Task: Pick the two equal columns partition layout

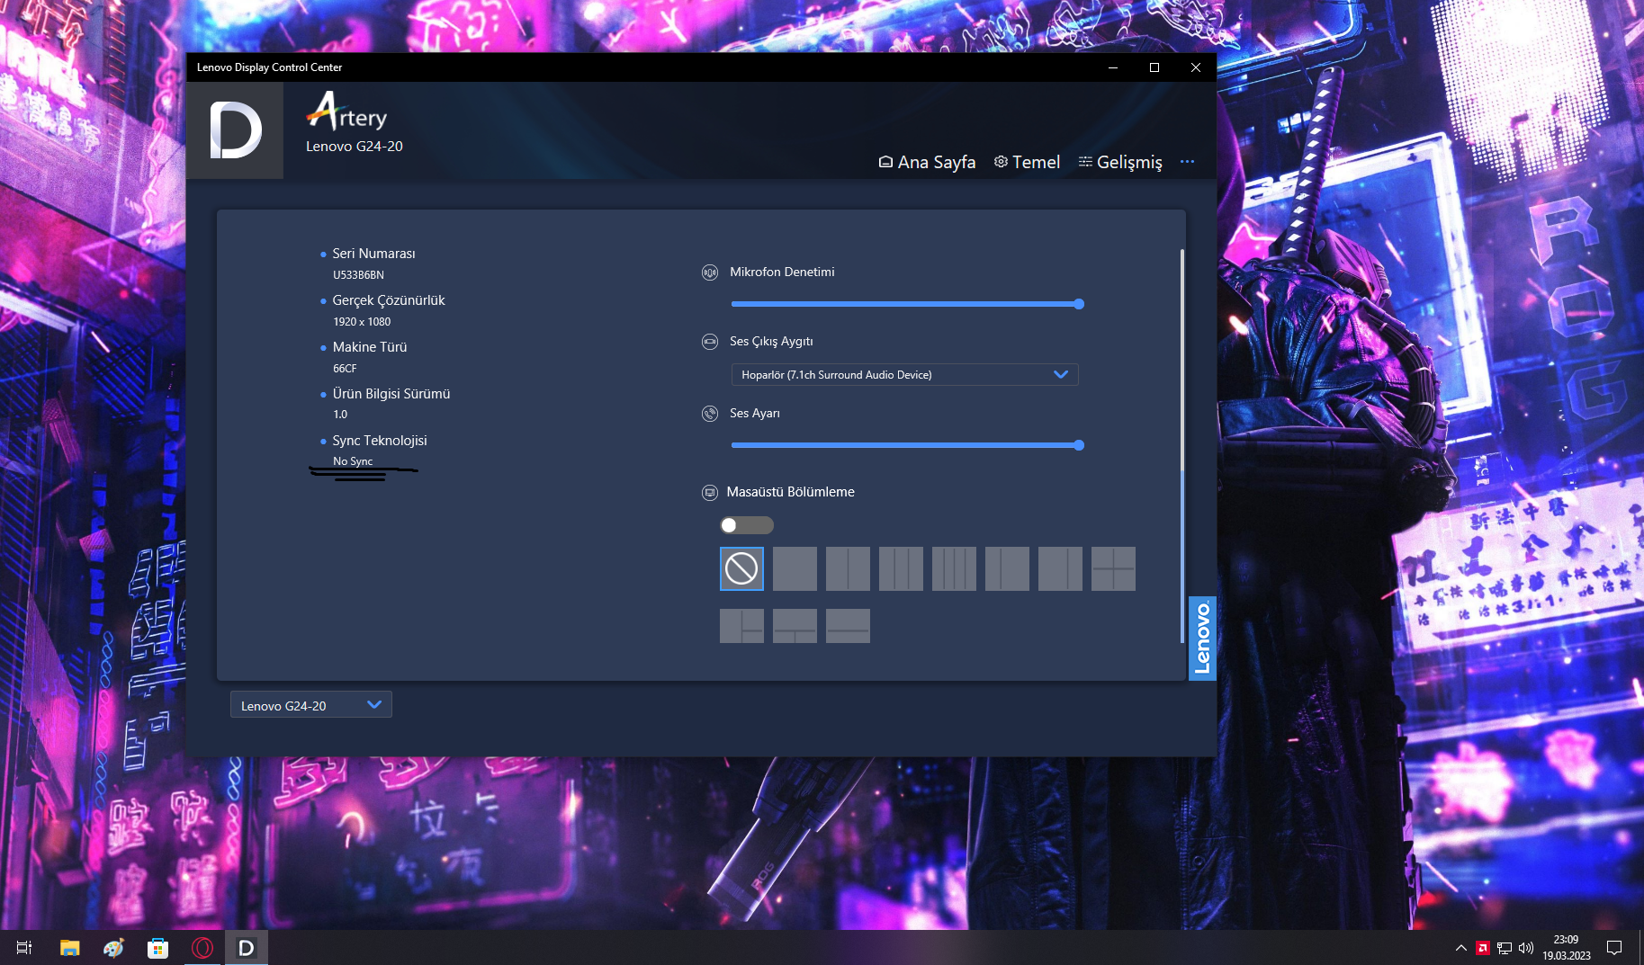Action: 848,568
